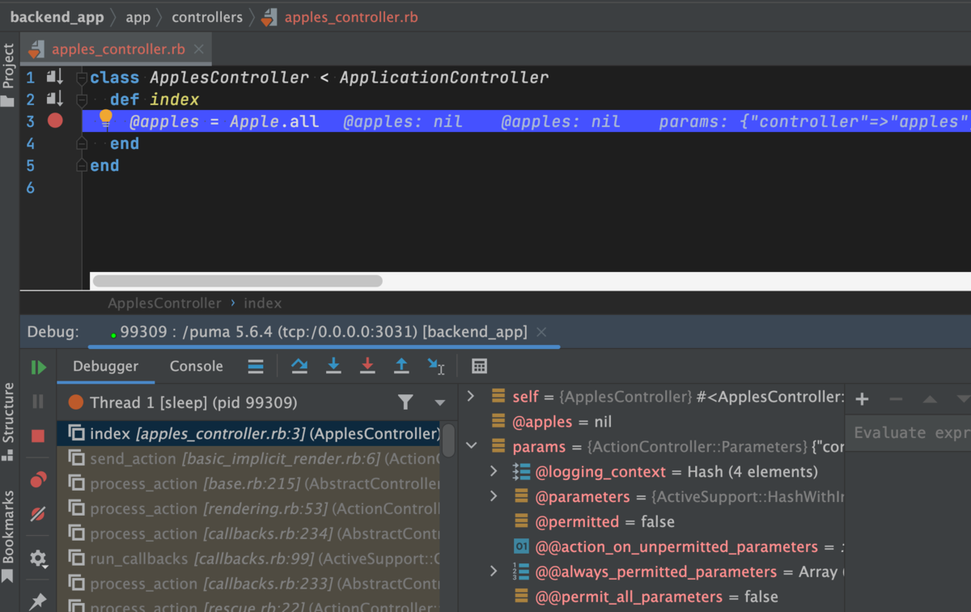
Task: Click backend_app in the navigation bar
Action: click(57, 17)
